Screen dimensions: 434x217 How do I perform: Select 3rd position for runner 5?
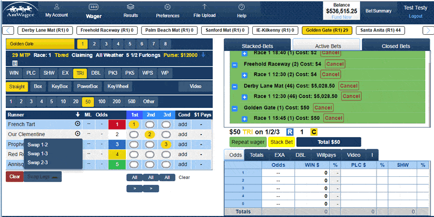click(x=166, y=164)
